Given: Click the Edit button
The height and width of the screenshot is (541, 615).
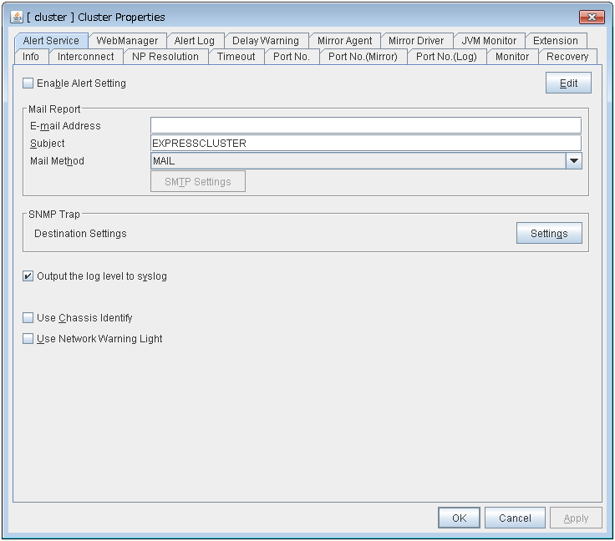Looking at the screenshot, I should pyautogui.click(x=568, y=83).
